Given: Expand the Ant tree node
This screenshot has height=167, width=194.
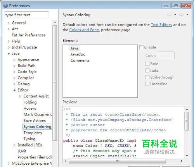Looking at the screenshot, I should 9,29.
